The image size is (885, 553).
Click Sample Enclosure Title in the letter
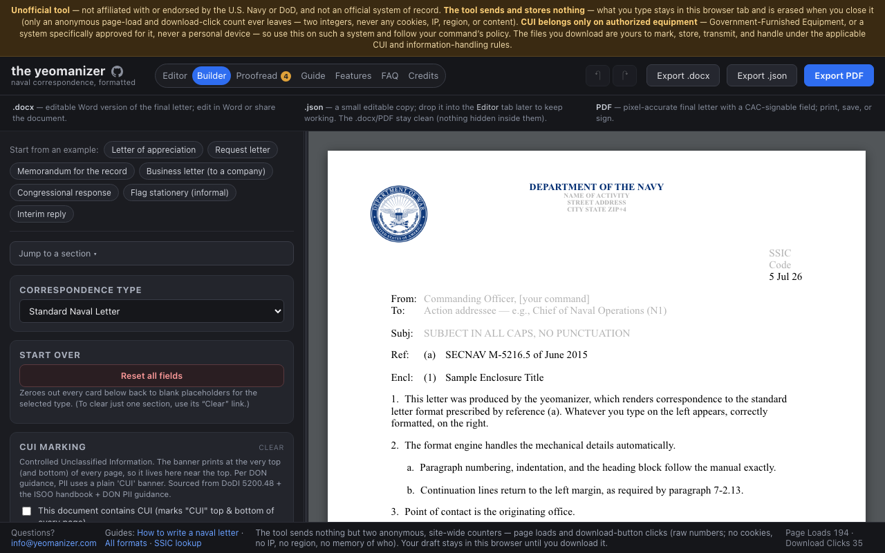pos(494,377)
